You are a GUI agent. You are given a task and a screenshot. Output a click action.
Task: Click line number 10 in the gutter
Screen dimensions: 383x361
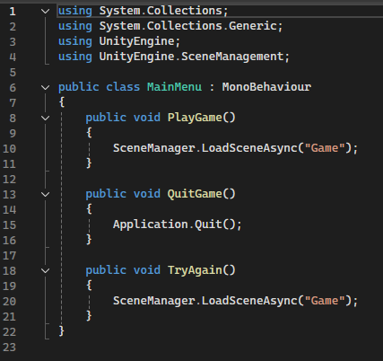tap(9, 148)
